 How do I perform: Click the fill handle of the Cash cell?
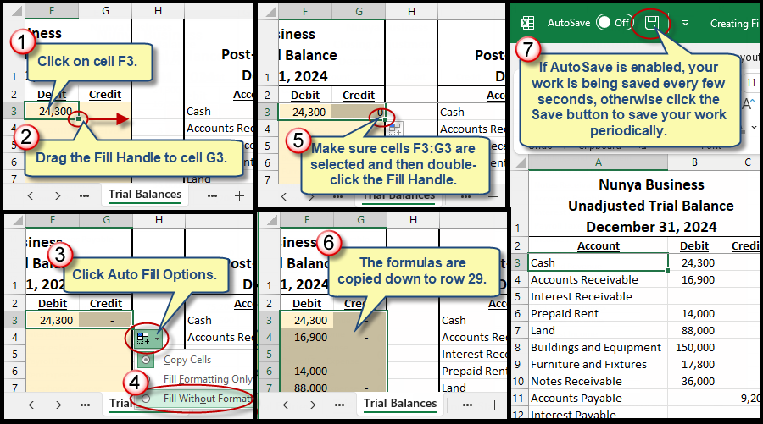coord(668,271)
